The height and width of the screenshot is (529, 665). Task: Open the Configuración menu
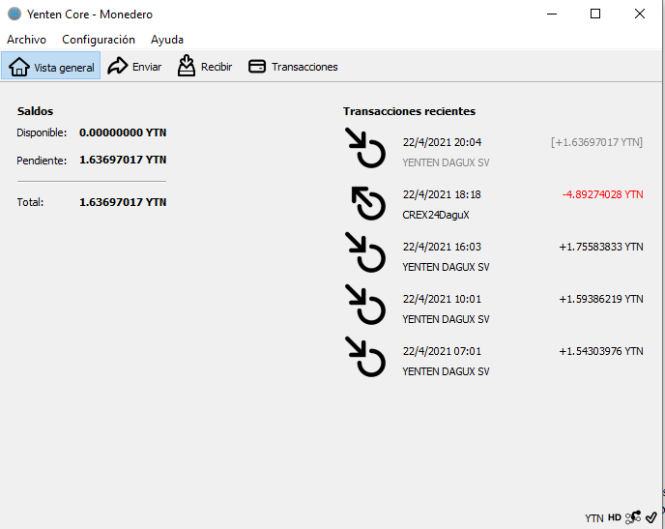[x=99, y=40]
